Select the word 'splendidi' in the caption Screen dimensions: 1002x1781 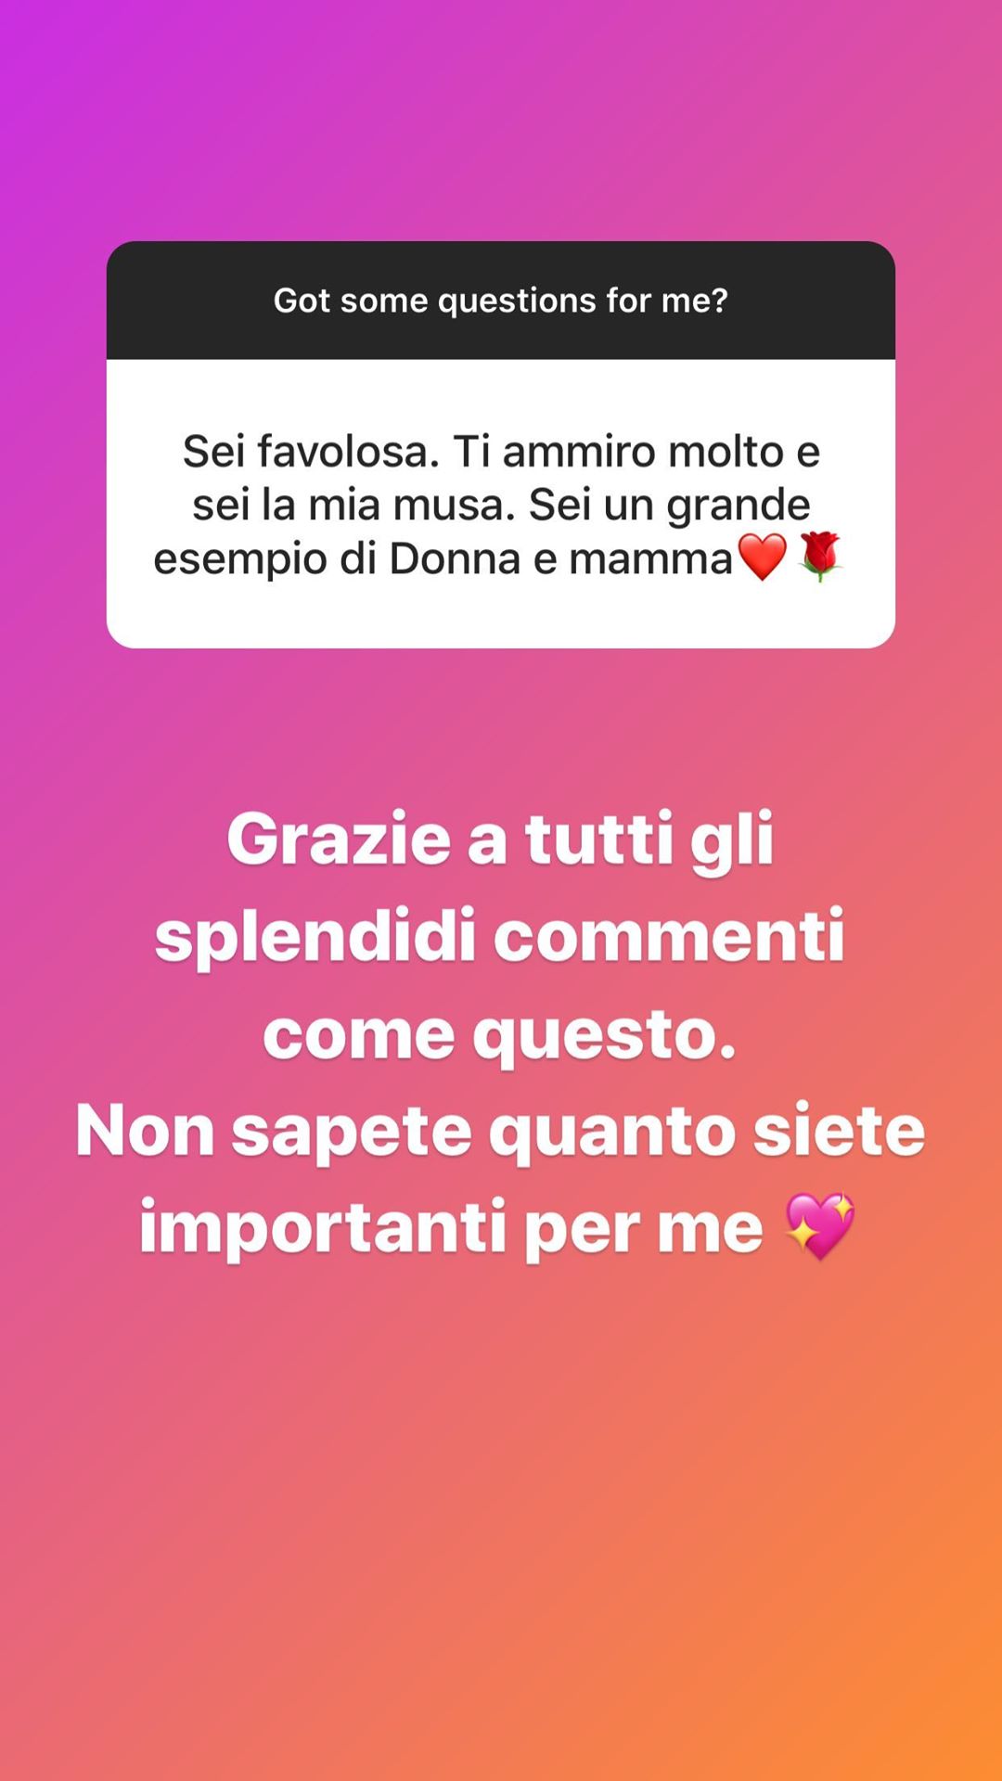[315, 937]
